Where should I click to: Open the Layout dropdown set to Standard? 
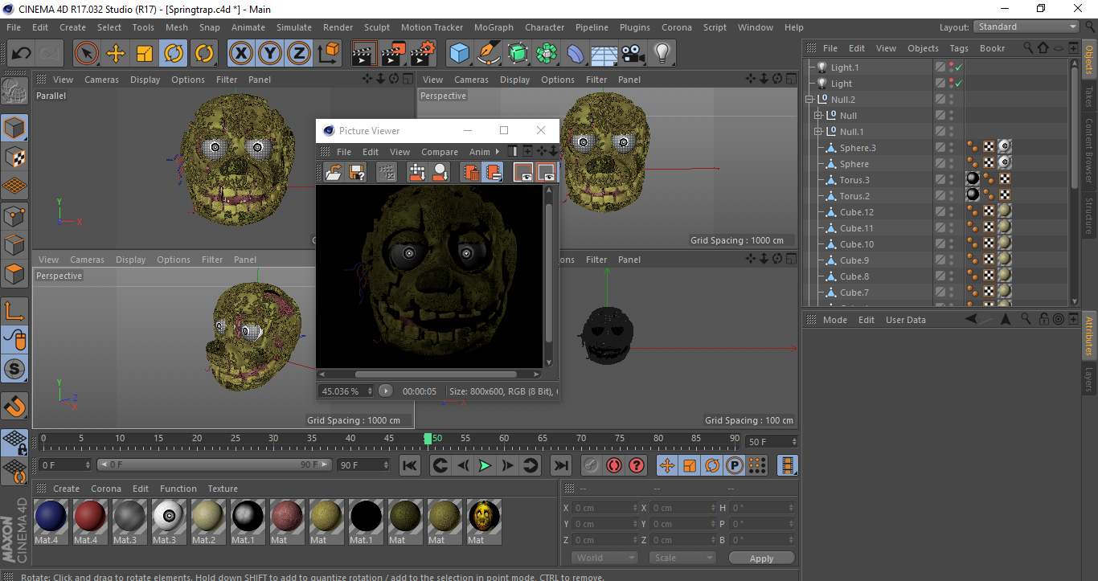coord(1027,27)
